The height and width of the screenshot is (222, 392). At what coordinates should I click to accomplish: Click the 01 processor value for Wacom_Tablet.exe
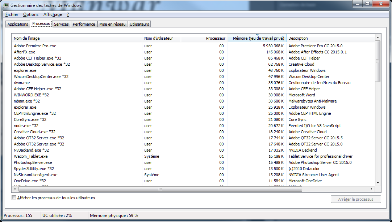221,156
